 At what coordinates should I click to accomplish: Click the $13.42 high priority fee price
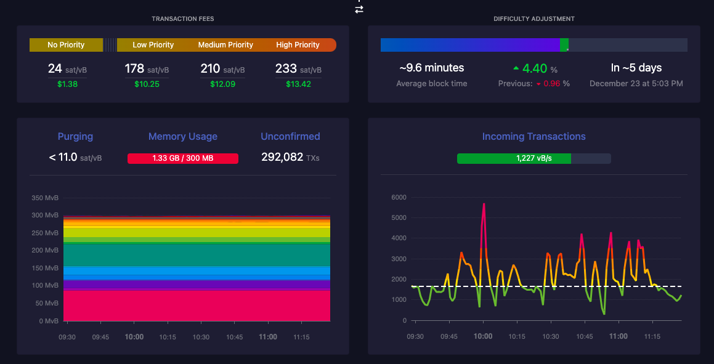(298, 84)
